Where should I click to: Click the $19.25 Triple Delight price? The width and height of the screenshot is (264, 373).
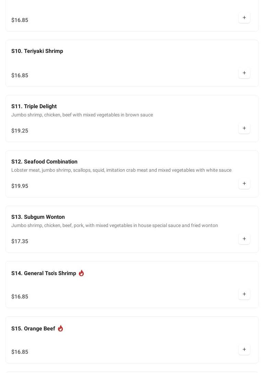pos(20,131)
